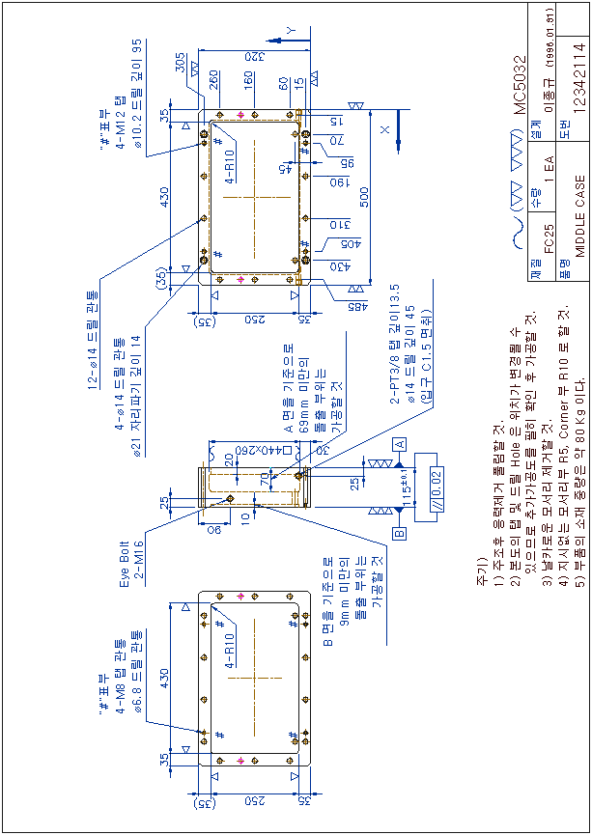Click the X axis arrow indicator
This screenshot has width=592, height=835.
(397, 132)
